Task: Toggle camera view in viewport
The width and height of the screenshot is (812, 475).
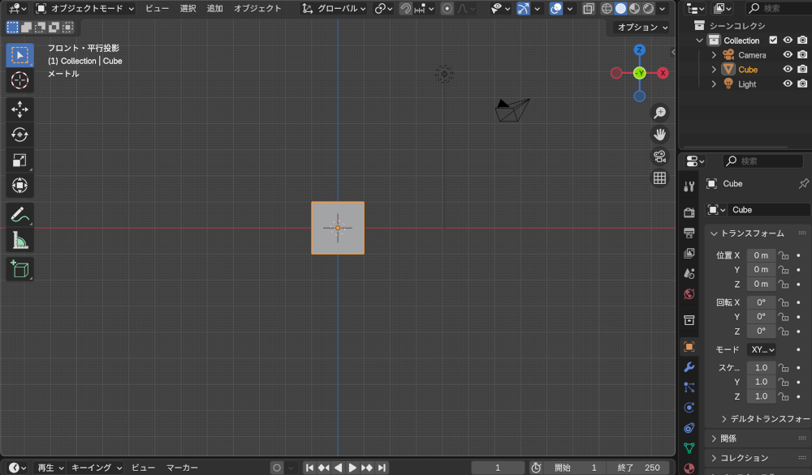Action: (660, 156)
